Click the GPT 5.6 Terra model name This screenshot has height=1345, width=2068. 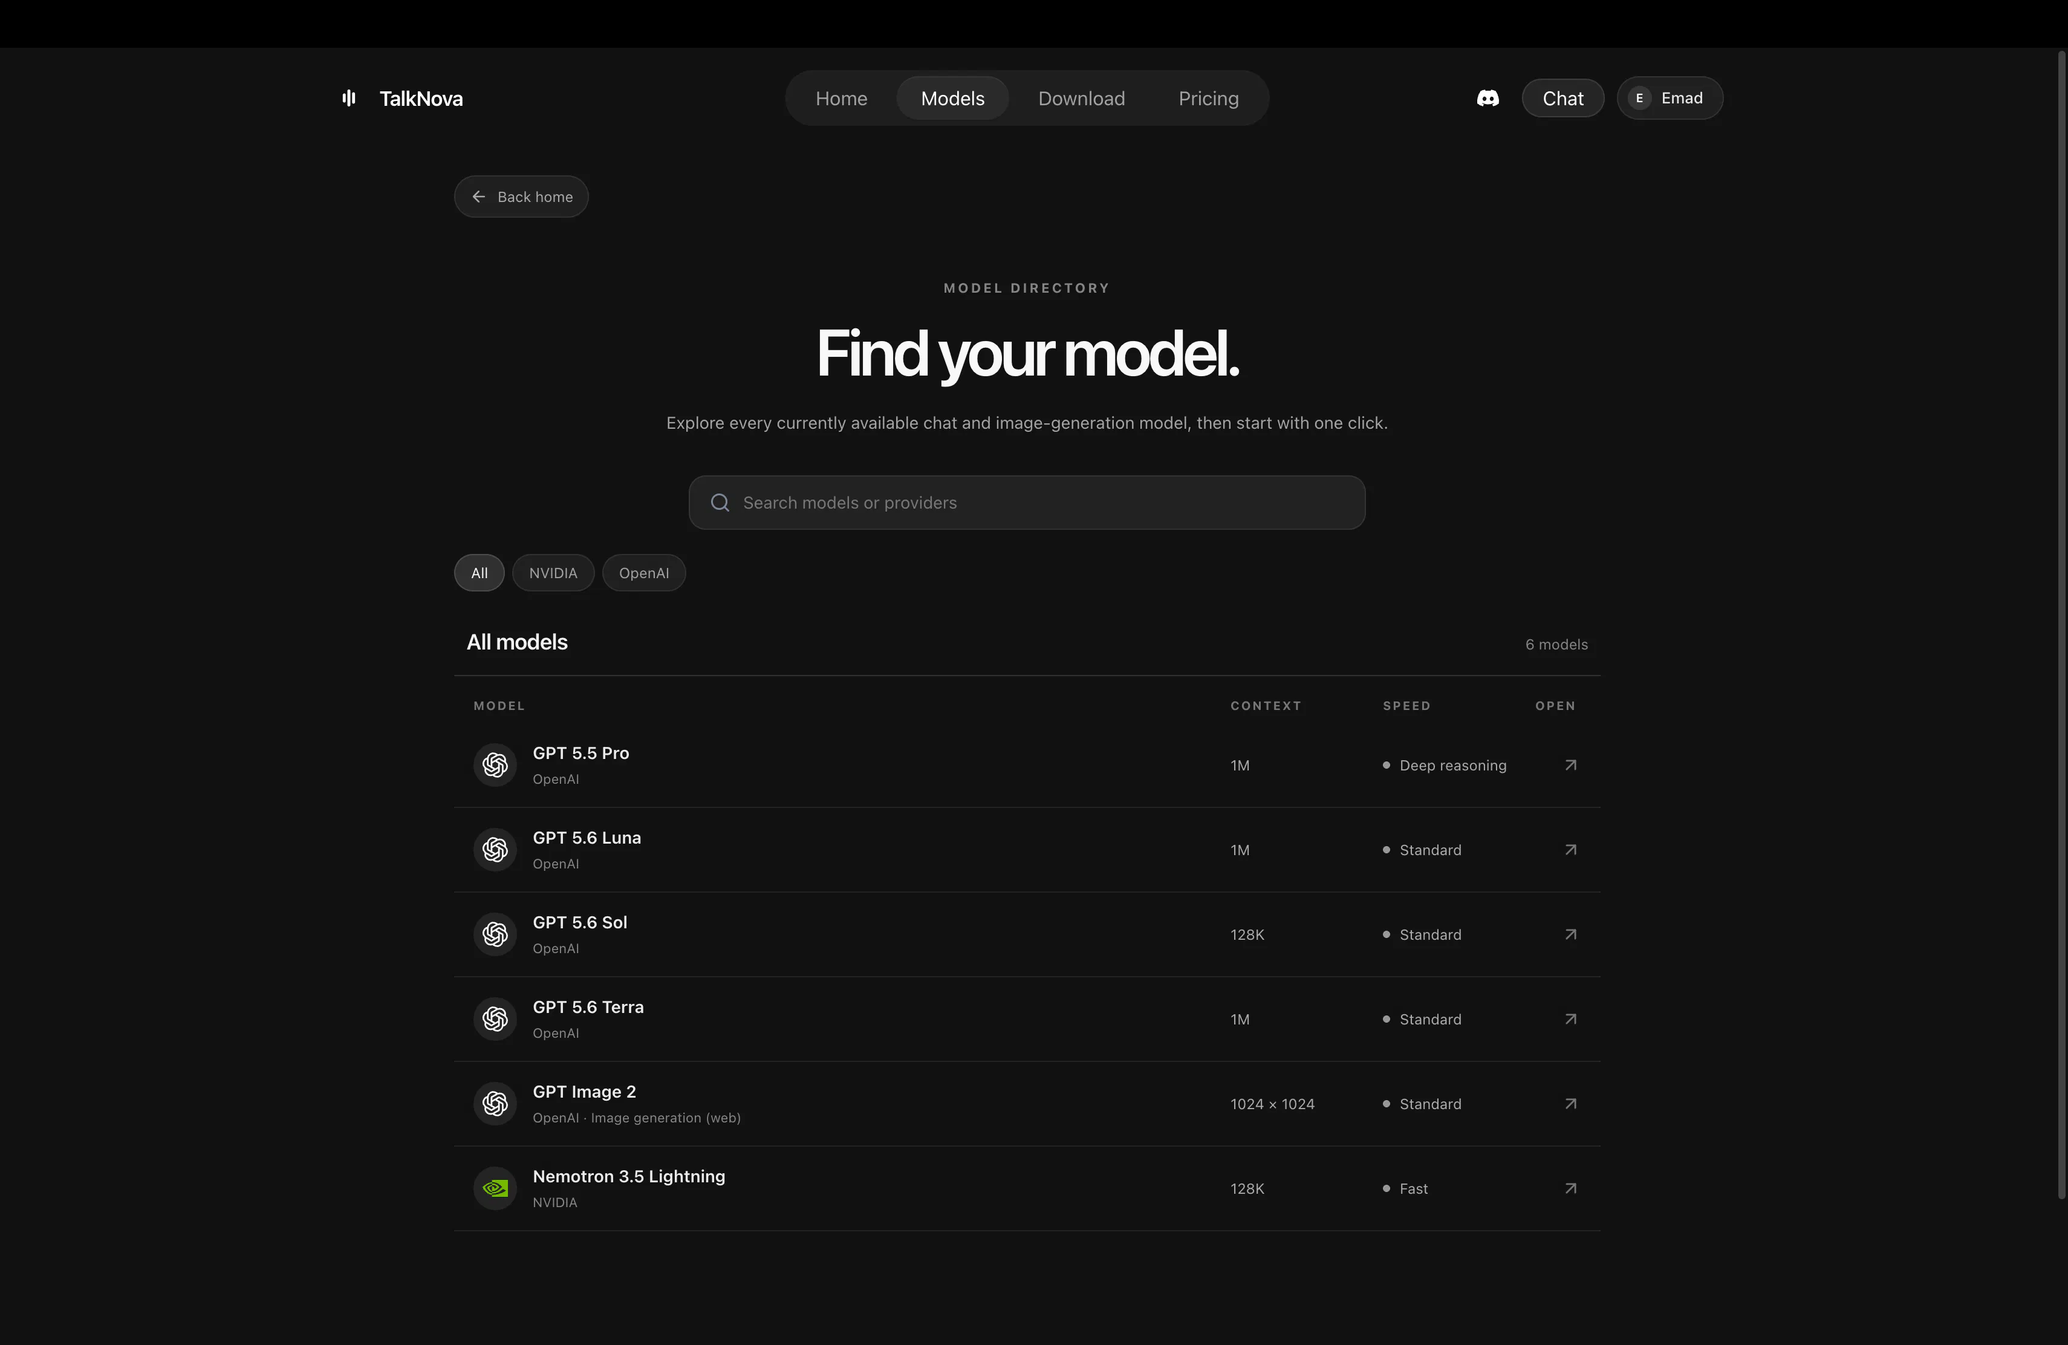588,1007
